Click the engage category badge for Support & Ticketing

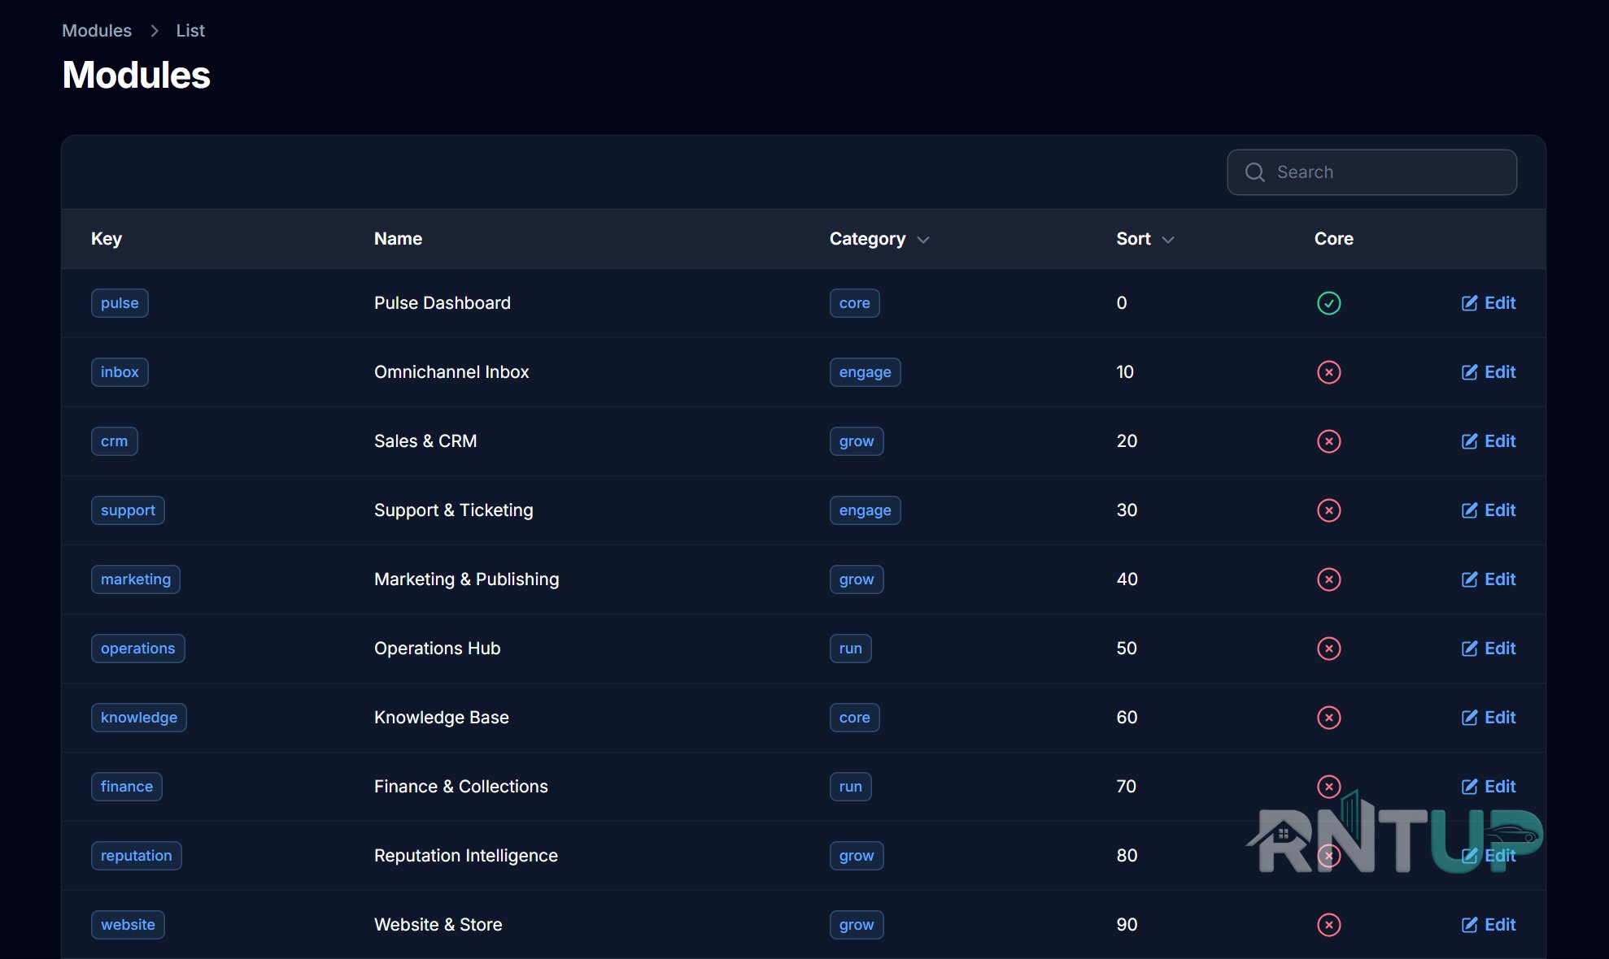point(865,510)
